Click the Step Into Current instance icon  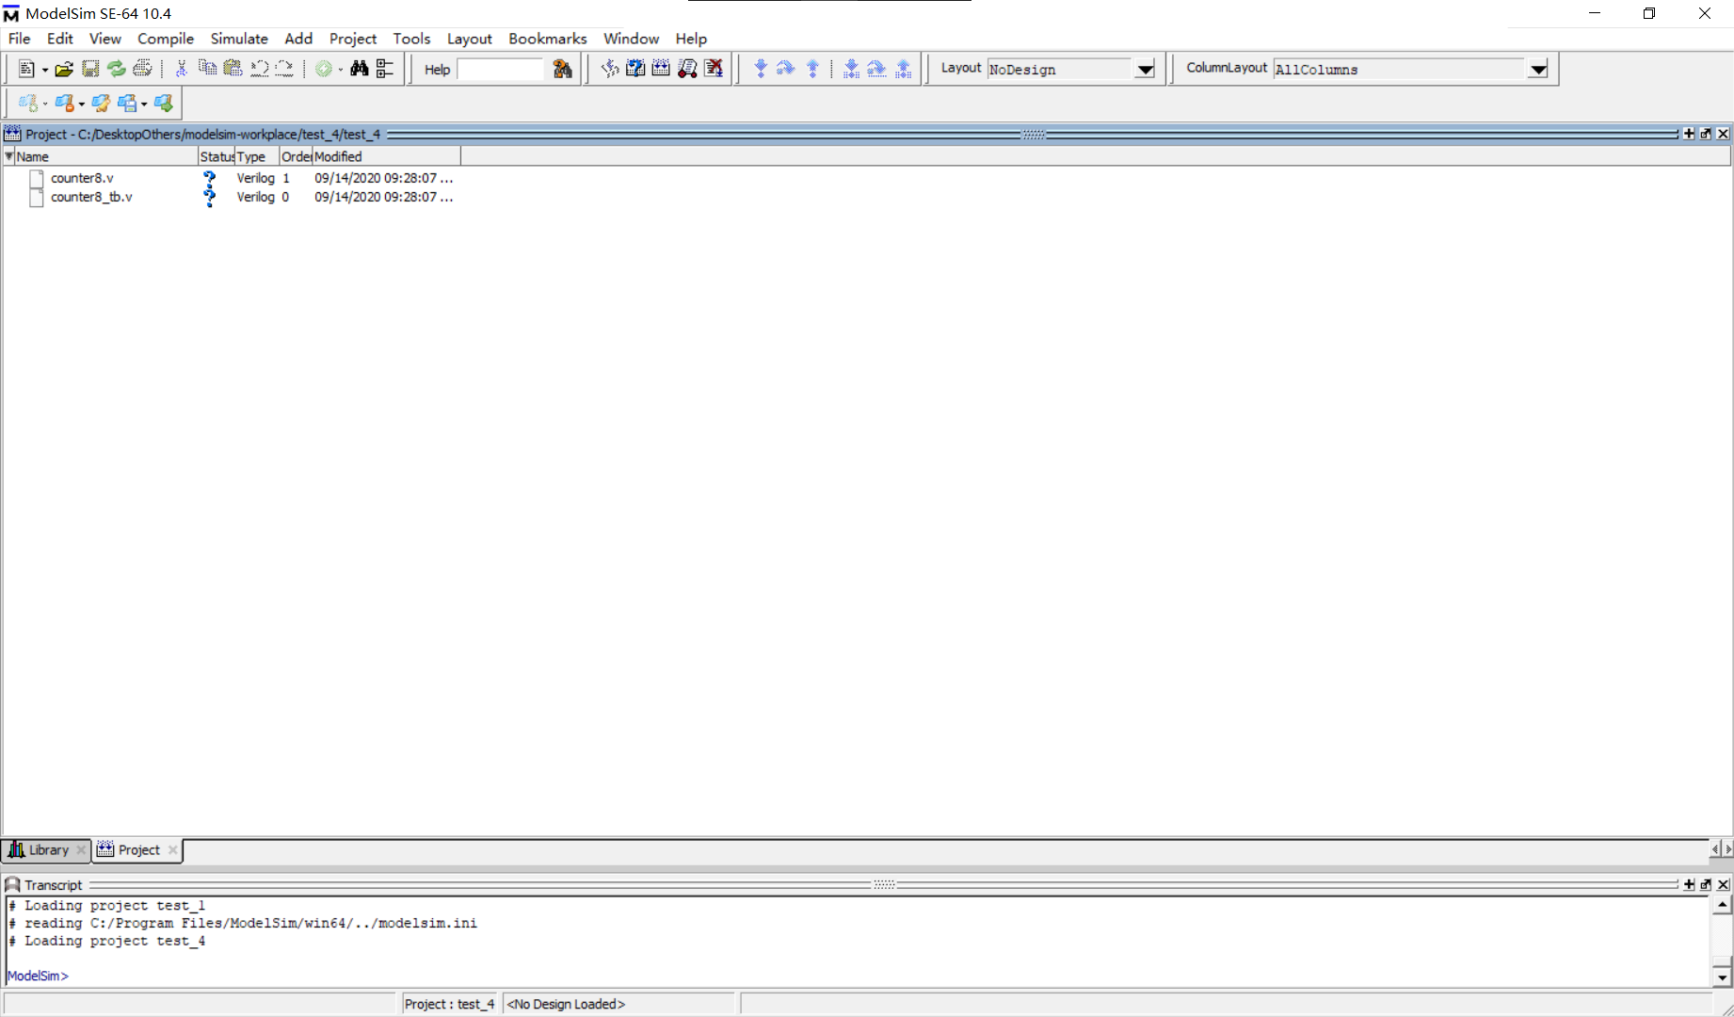(851, 69)
